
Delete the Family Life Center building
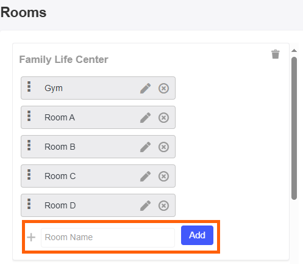pyautogui.click(x=276, y=54)
